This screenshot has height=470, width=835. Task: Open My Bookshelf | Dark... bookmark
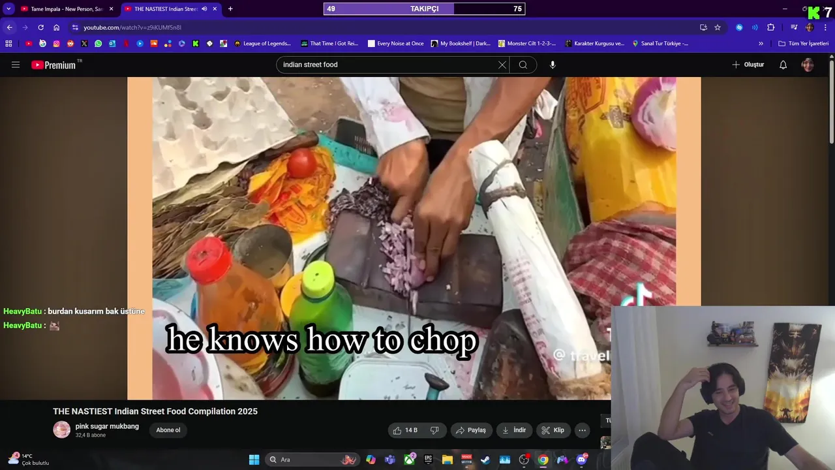click(x=461, y=44)
